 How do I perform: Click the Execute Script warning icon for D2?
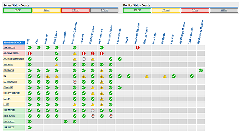click(147, 76)
